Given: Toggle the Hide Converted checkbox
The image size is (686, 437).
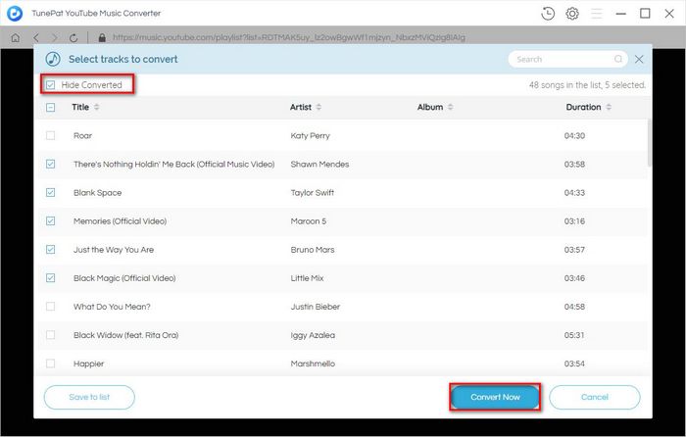Looking at the screenshot, I should 51,85.
